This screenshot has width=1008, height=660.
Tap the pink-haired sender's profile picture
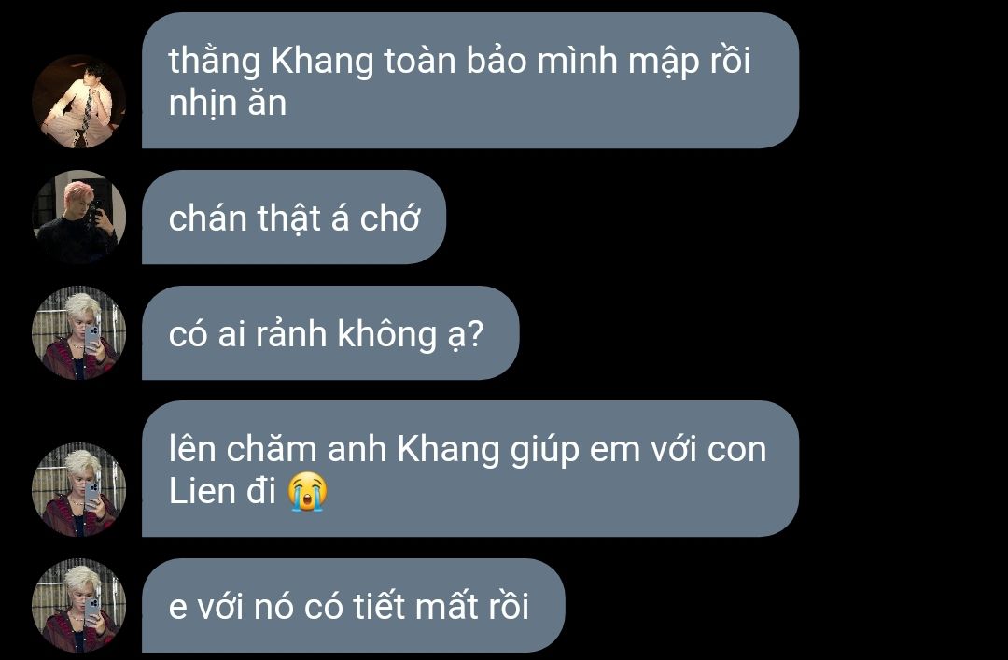(79, 217)
